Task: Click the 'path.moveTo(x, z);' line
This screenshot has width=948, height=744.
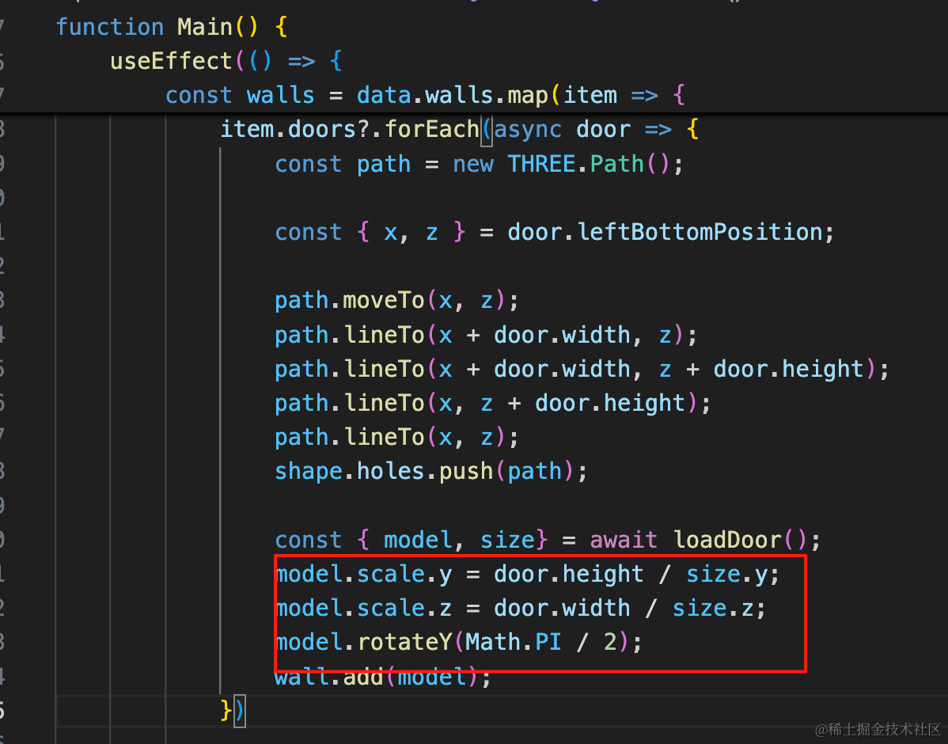Action: [x=396, y=301]
